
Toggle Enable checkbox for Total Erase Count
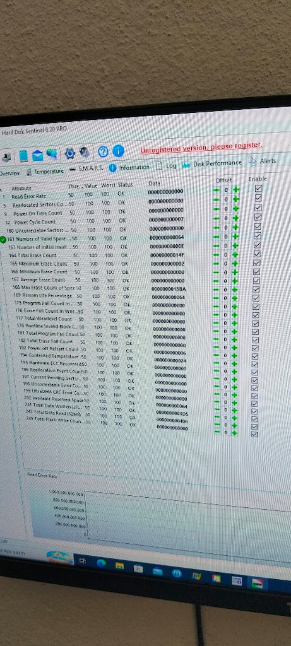257,254
